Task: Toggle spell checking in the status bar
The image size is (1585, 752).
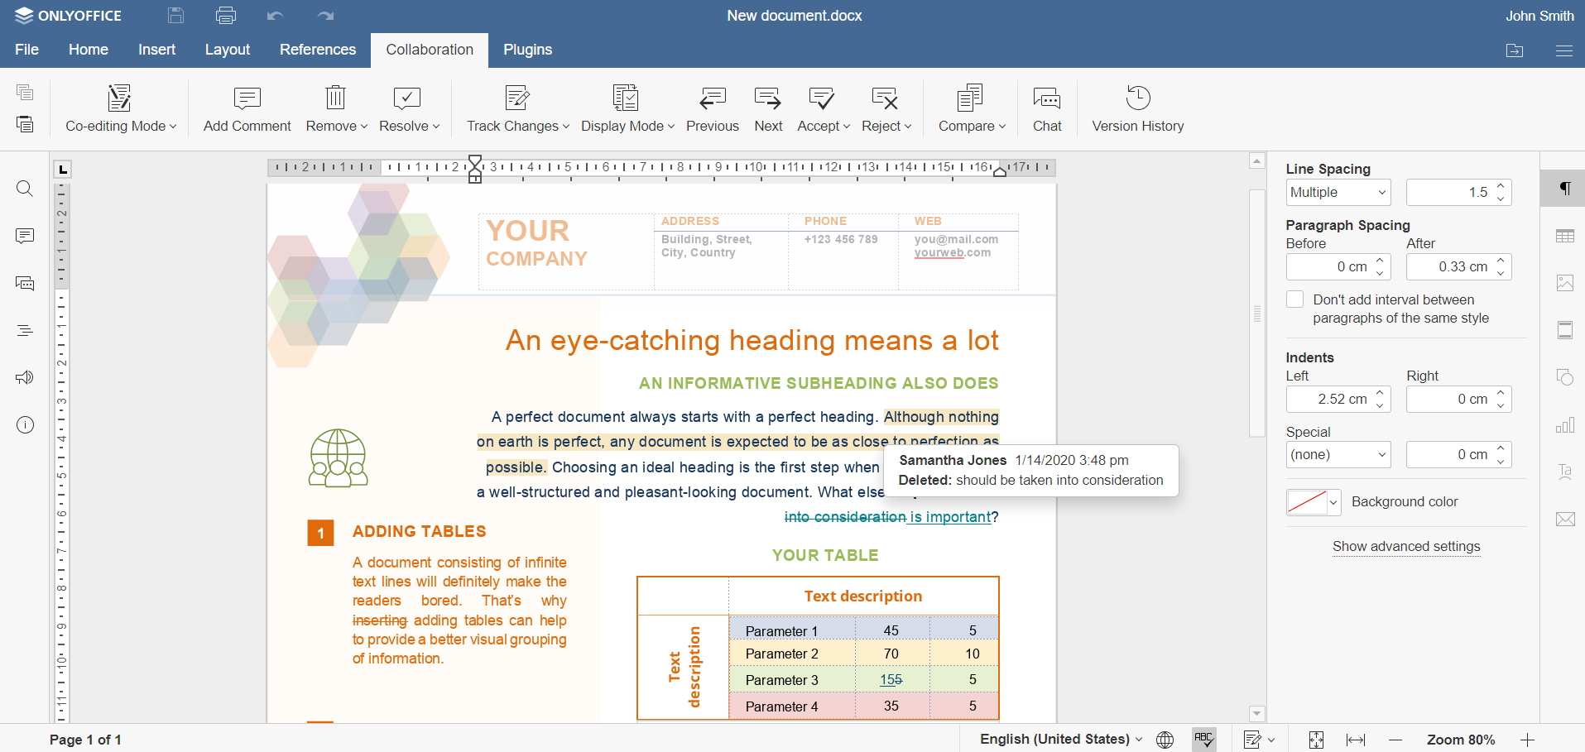Action: tap(1203, 739)
